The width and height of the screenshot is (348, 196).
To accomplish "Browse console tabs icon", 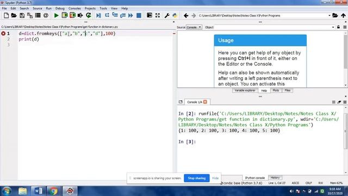I will tap(181, 102).
